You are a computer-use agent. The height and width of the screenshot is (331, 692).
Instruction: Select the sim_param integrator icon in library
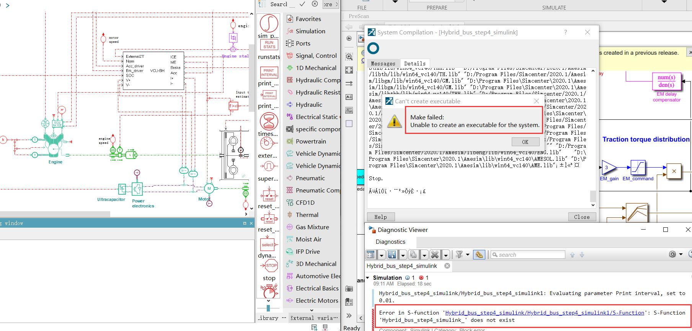(x=269, y=23)
